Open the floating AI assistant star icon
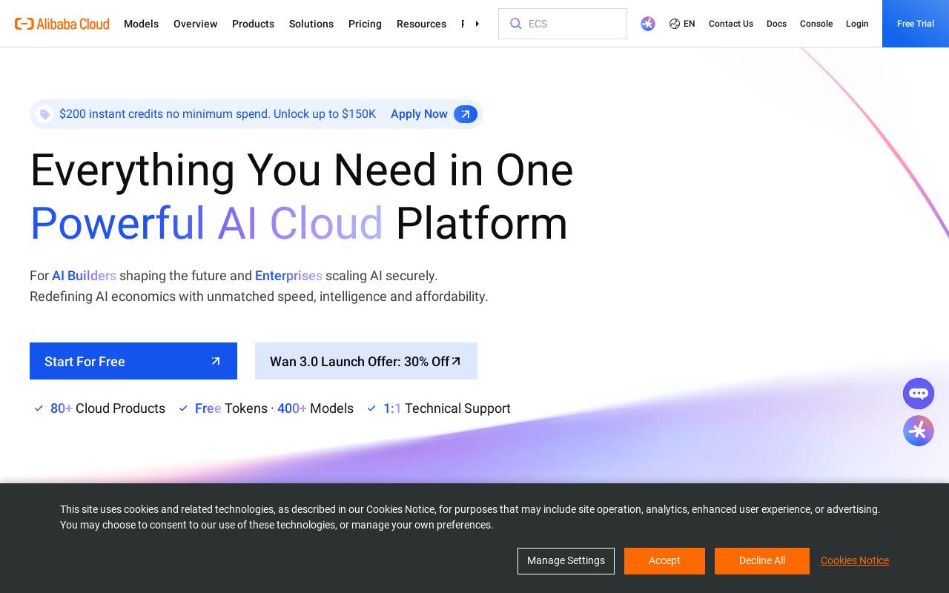This screenshot has width=949, height=593. tap(919, 431)
